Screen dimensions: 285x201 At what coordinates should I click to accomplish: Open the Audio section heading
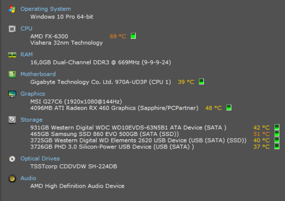28,178
